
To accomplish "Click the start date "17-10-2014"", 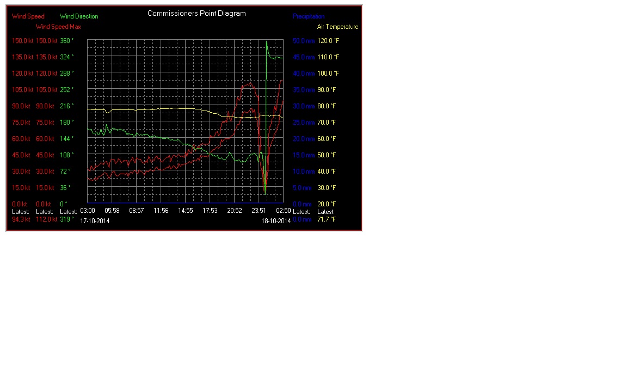I will 95,221.
